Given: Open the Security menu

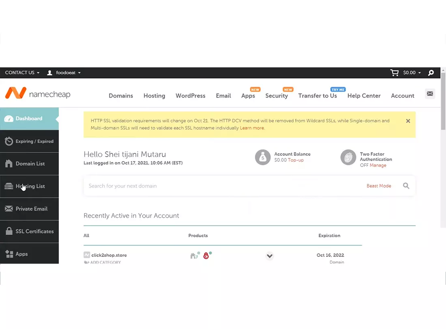Looking at the screenshot, I should 277,96.
